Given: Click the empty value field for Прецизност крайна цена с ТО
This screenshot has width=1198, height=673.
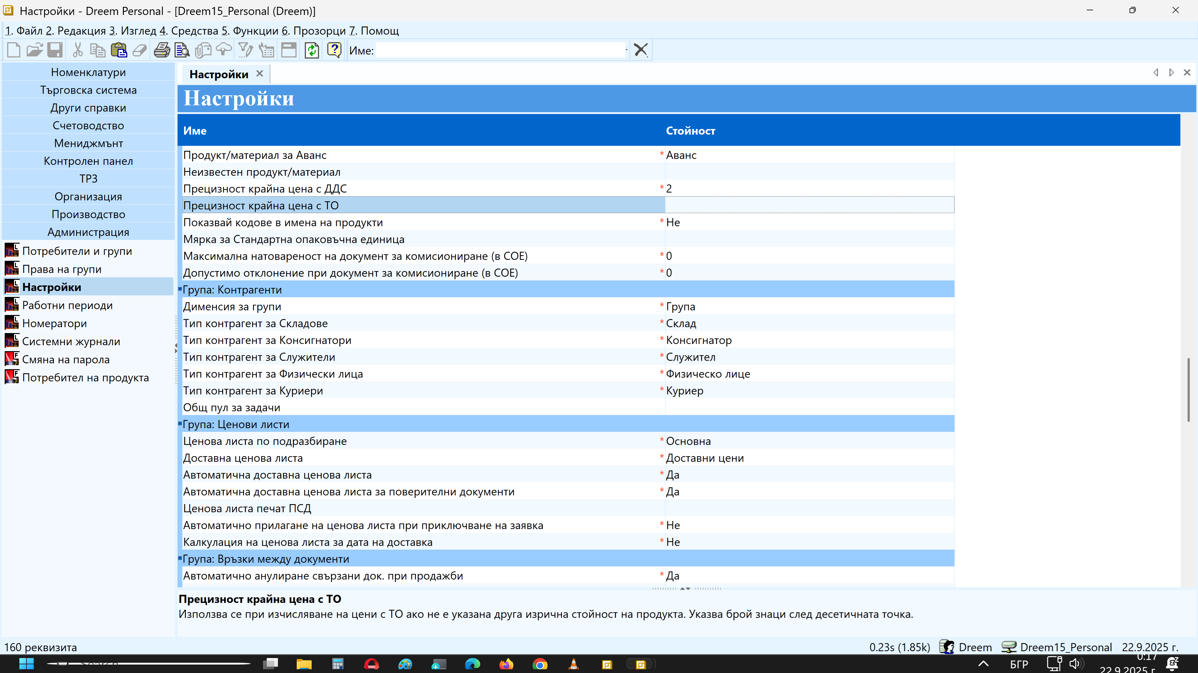Looking at the screenshot, I should 809,205.
